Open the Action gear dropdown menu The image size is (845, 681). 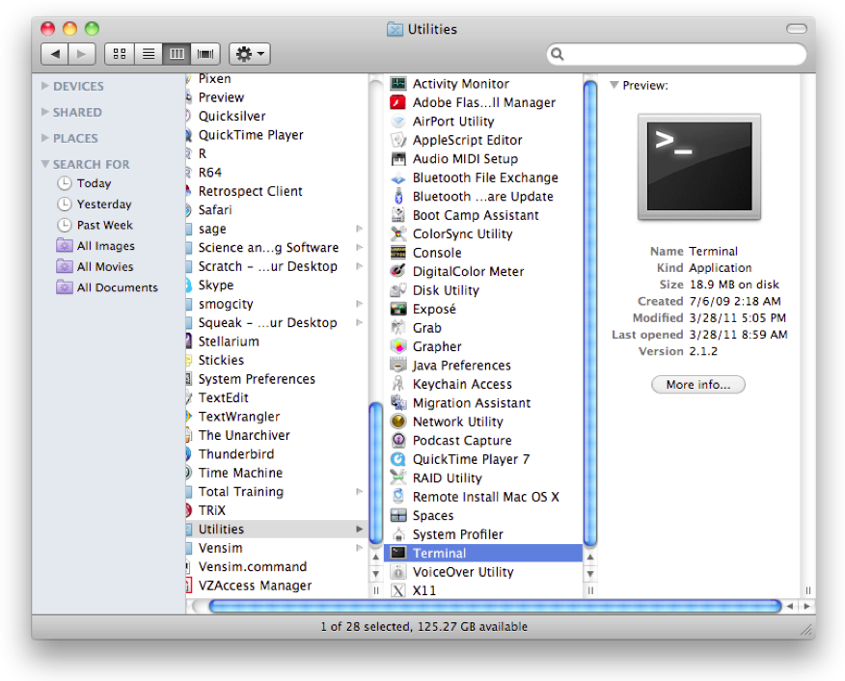coord(250,54)
